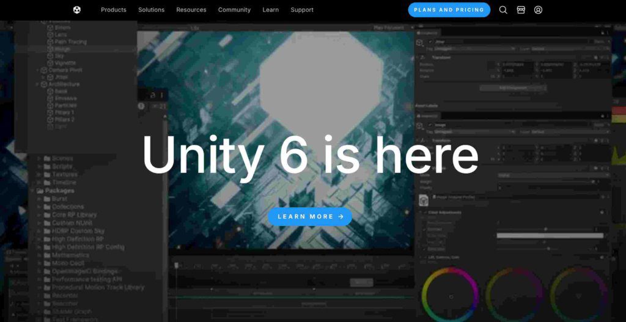Image resolution: width=626 pixels, height=322 pixels.
Task: Open the Asset Store storefront icon
Action: [521, 10]
